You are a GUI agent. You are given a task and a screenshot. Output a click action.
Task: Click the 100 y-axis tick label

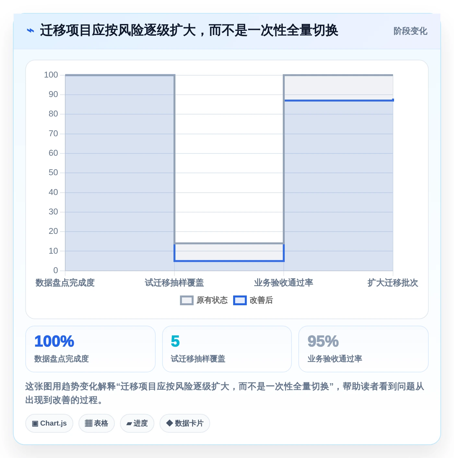[51, 75]
